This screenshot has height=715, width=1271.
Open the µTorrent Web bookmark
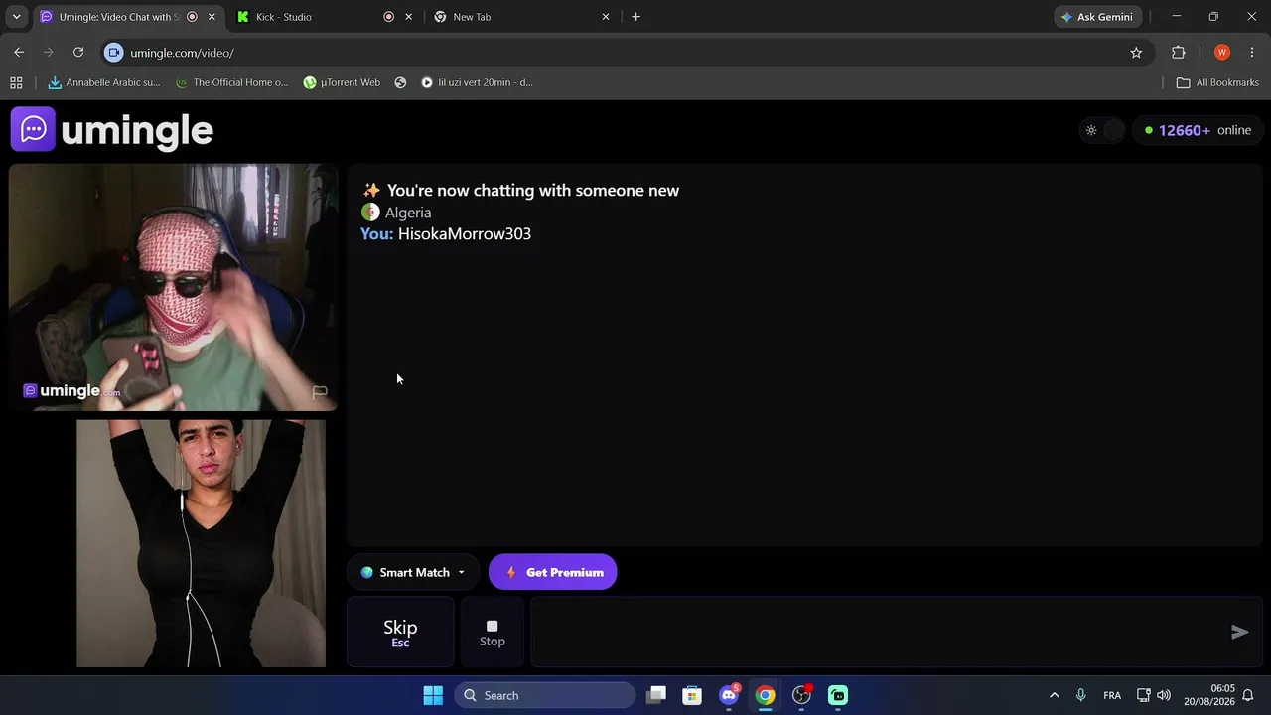coord(342,82)
